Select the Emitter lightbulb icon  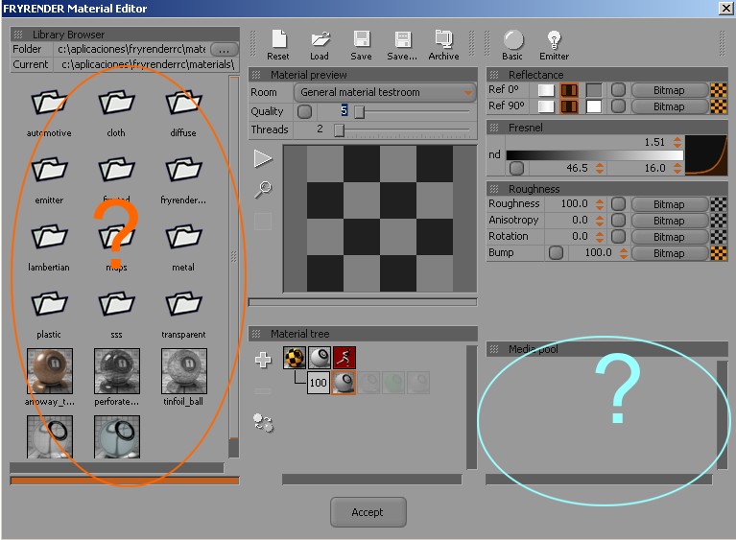click(x=554, y=40)
